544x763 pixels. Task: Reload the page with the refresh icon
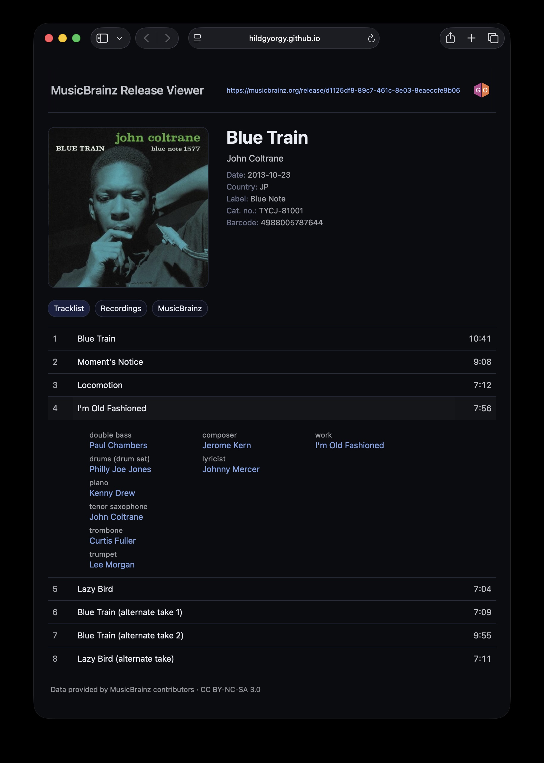(371, 38)
